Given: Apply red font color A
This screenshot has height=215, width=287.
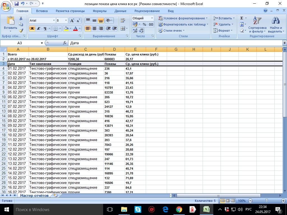Looking at the screenshot, I should [x=75, y=29].
